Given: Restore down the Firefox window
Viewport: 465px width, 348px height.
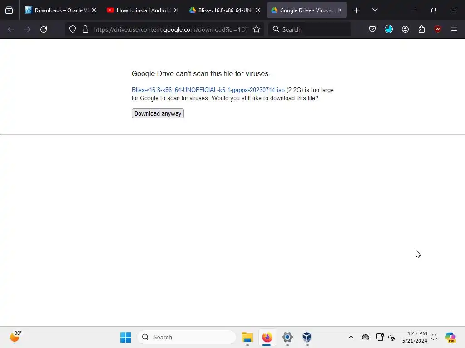Looking at the screenshot, I should 434,10.
